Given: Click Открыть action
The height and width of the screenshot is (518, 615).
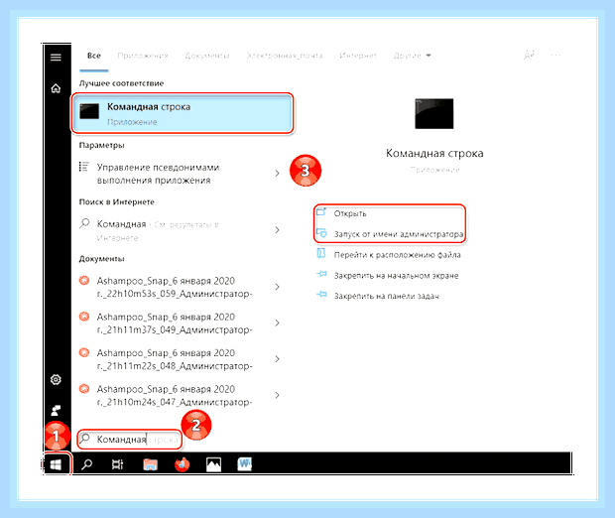Looking at the screenshot, I should 350,213.
